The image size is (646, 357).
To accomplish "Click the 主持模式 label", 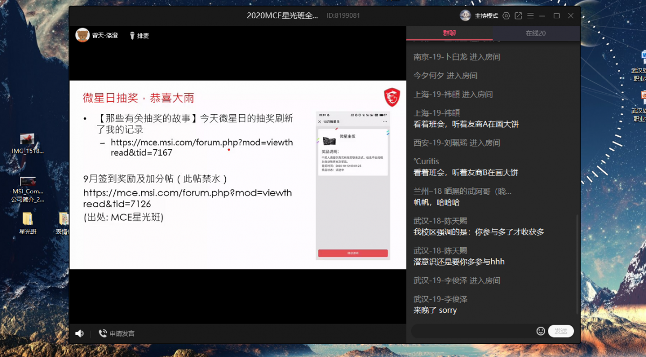I will tap(486, 16).
